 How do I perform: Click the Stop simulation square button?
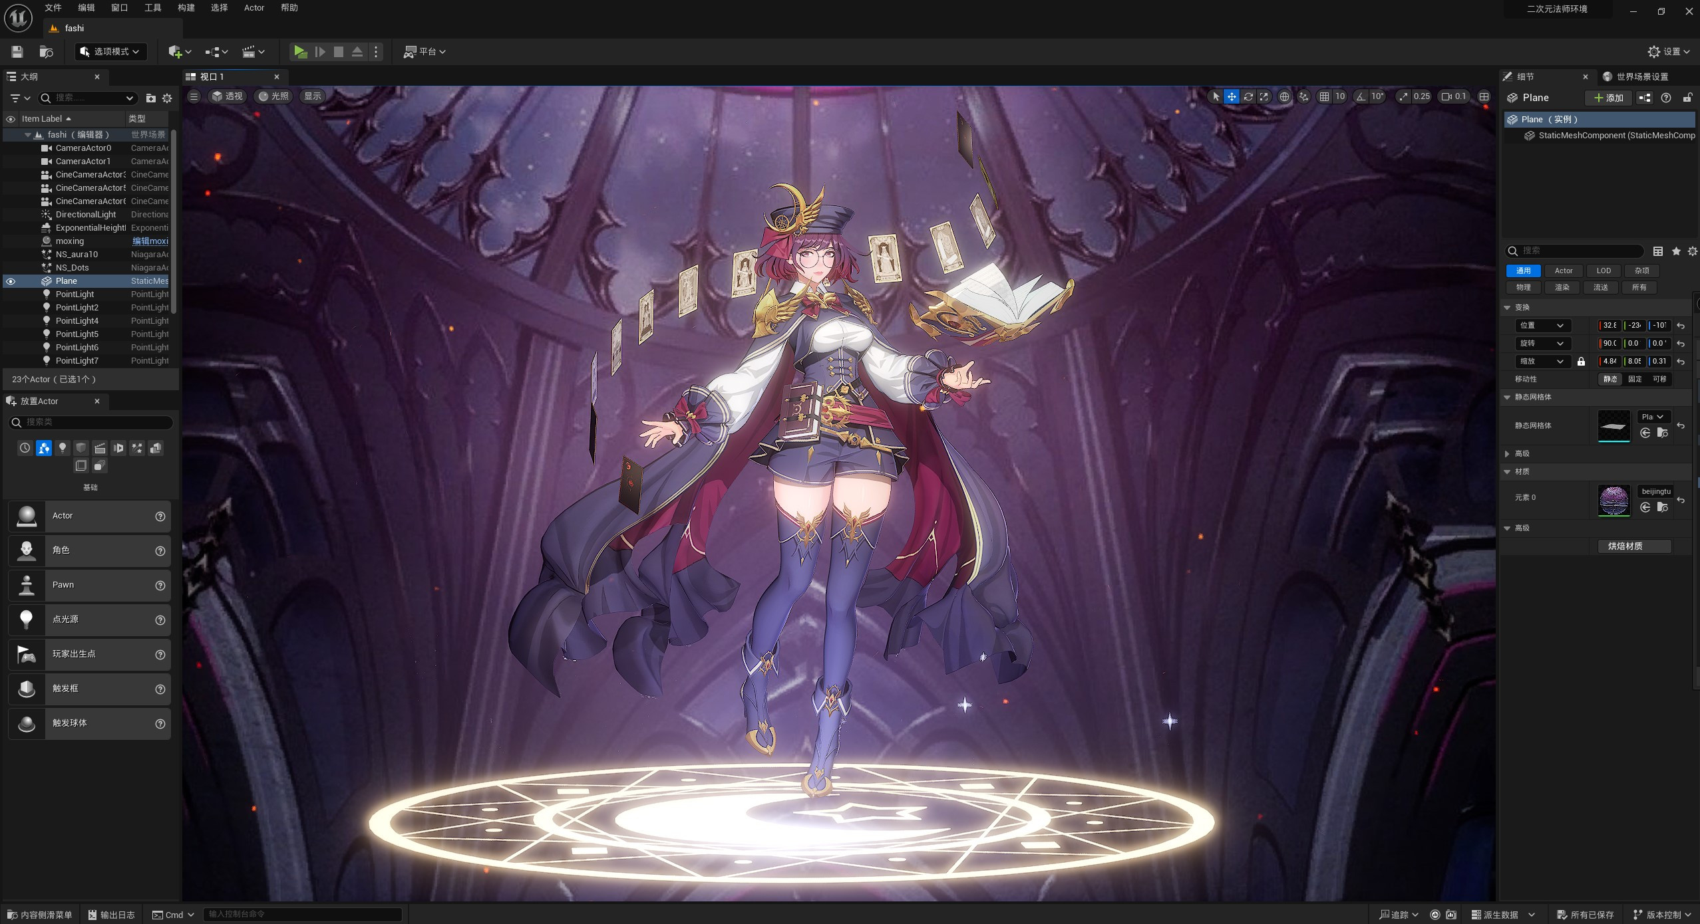pos(339,51)
